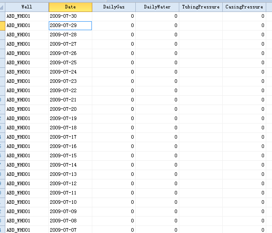Click the date cell 2009-07-21

[x=71, y=100]
